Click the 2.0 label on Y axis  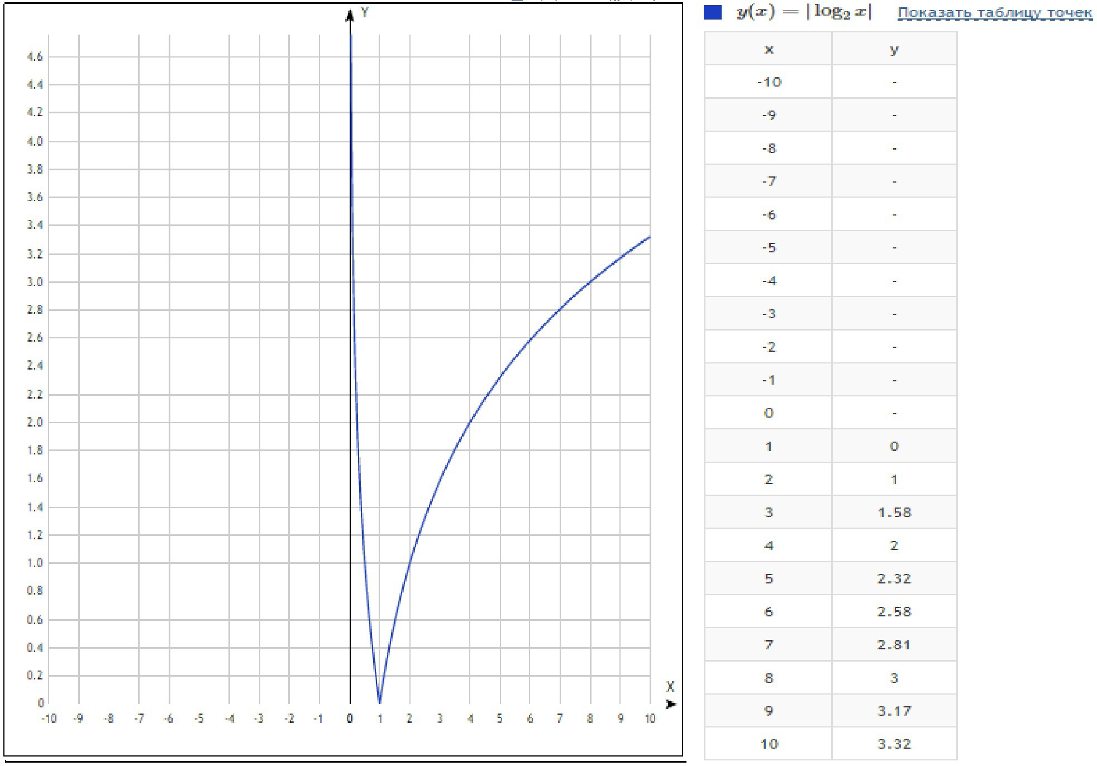pyautogui.click(x=35, y=423)
